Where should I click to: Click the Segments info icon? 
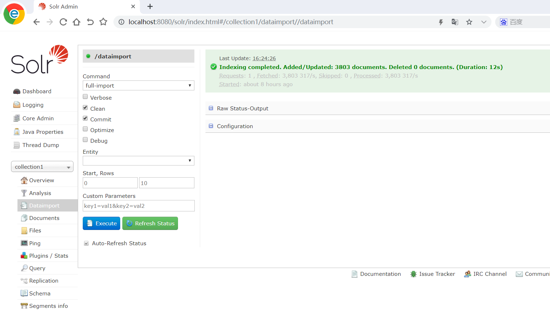(x=24, y=306)
